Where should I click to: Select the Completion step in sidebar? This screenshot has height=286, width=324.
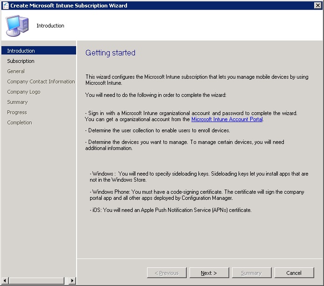(x=20, y=123)
